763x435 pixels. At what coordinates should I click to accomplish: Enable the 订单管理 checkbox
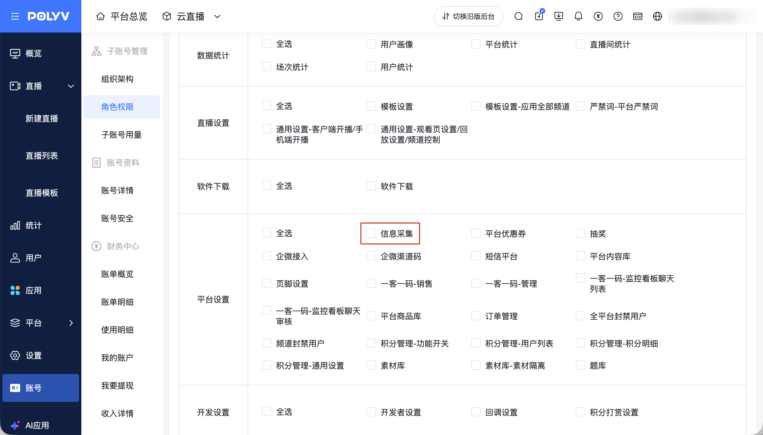(476, 316)
